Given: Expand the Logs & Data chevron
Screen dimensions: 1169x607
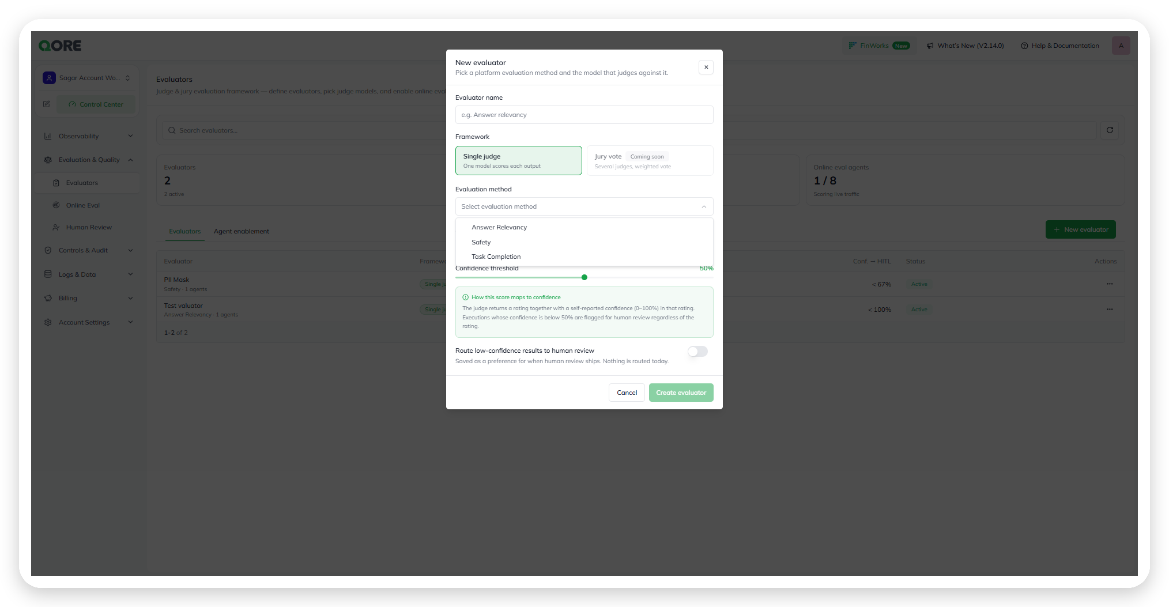Looking at the screenshot, I should pos(130,274).
